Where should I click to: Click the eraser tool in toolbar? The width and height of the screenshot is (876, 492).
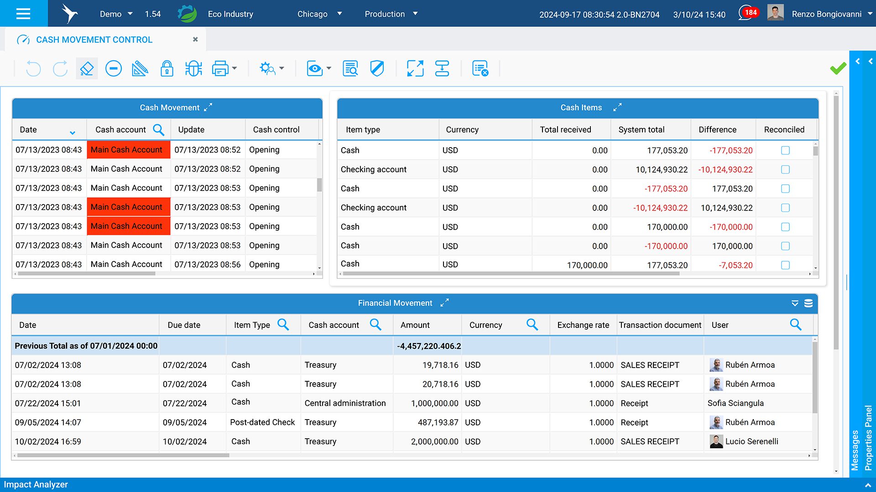(x=87, y=69)
